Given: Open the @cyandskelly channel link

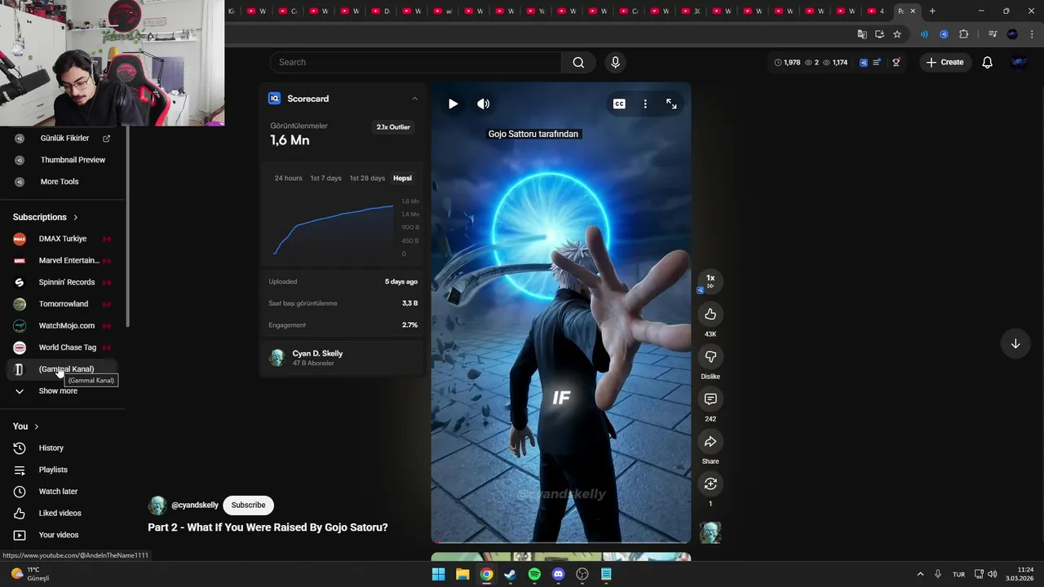Looking at the screenshot, I should pos(195,505).
